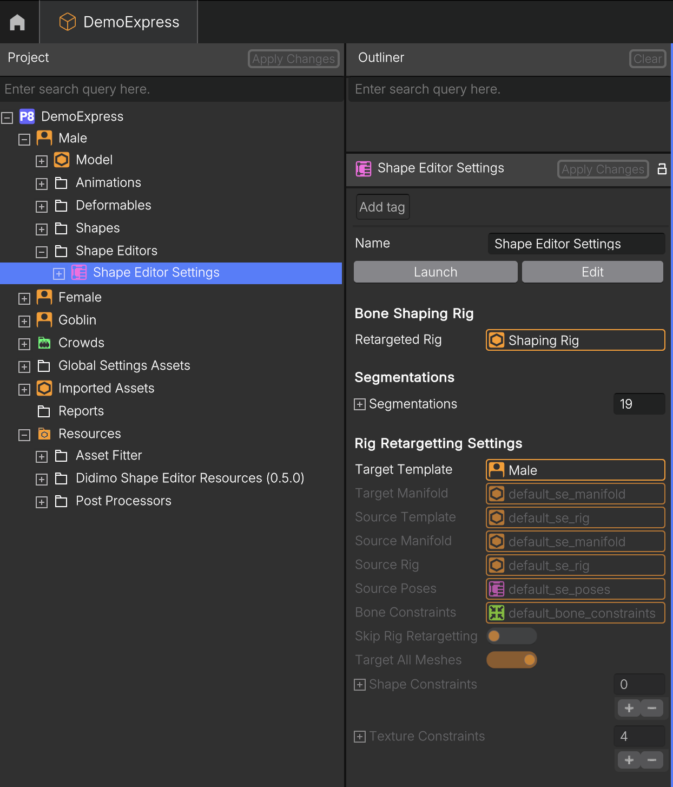Click the Outliner search query field

click(x=507, y=89)
